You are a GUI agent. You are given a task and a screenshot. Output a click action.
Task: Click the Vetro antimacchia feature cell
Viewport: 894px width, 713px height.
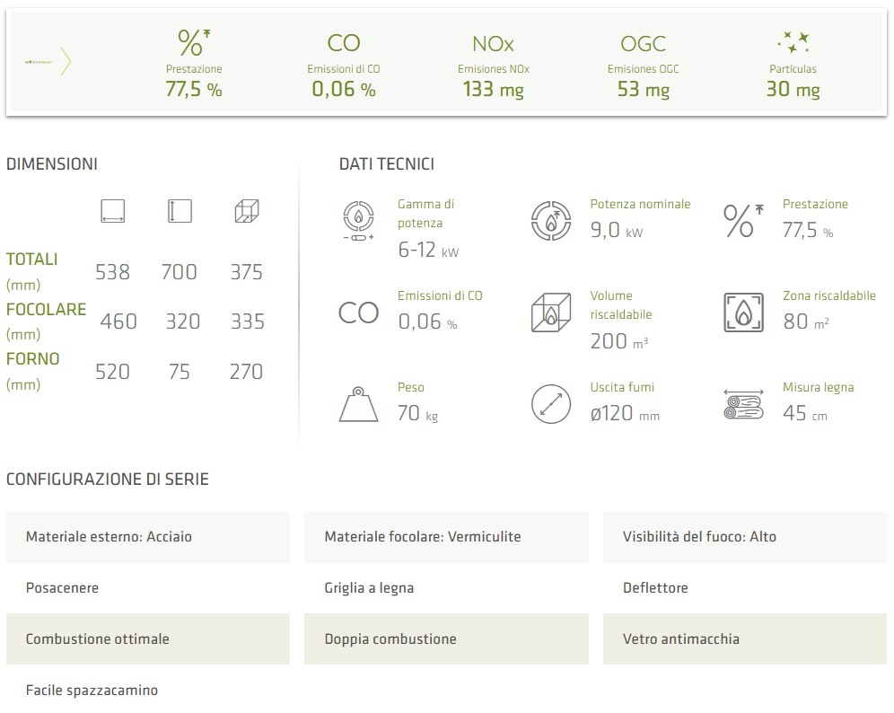pyautogui.click(x=744, y=639)
